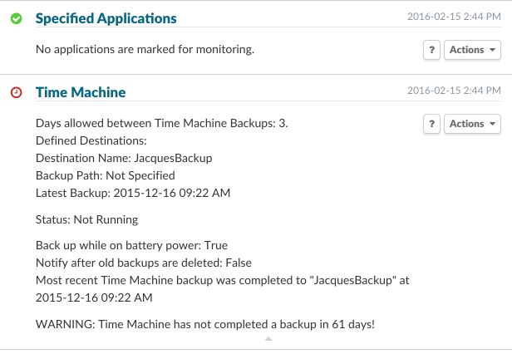Image resolution: width=512 pixels, height=354 pixels.
Task: Click 'Defined Destinations:' line
Action: (91, 140)
